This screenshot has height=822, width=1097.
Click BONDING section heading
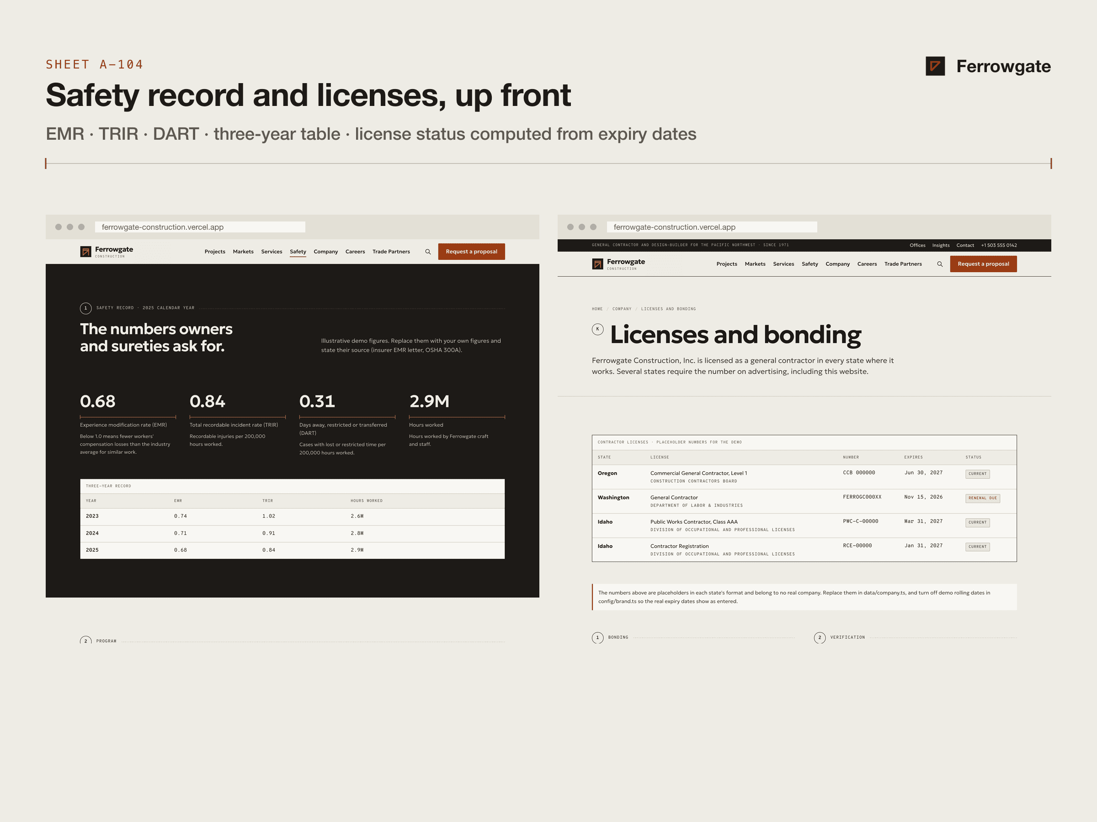618,638
